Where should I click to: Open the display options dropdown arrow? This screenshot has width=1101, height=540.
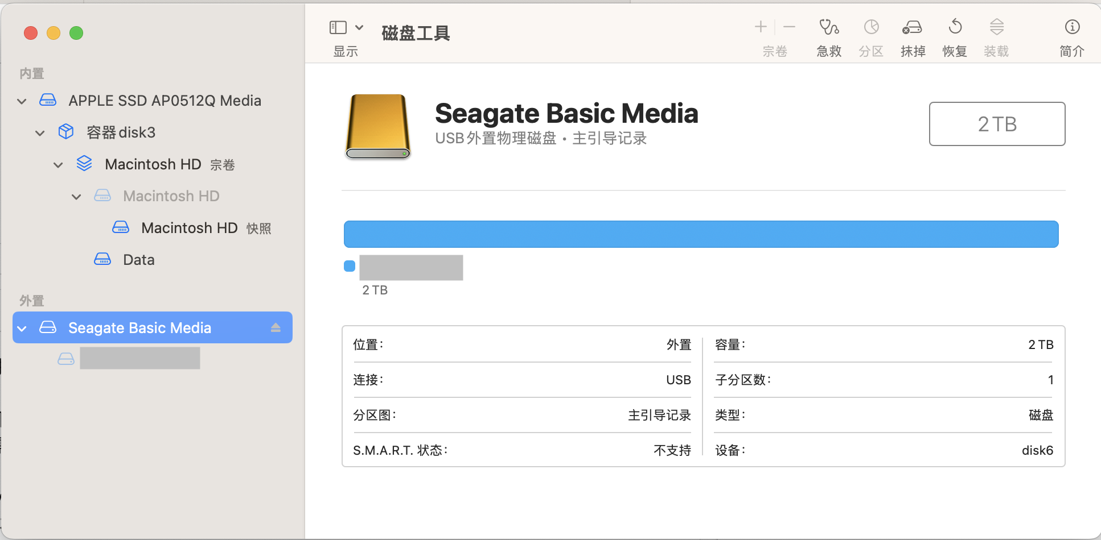point(359,27)
